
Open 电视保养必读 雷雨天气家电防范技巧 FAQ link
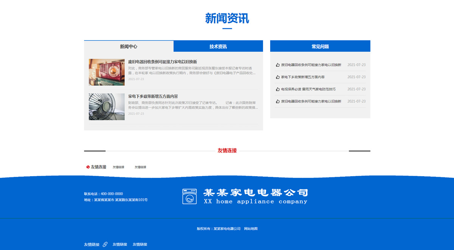(308, 89)
